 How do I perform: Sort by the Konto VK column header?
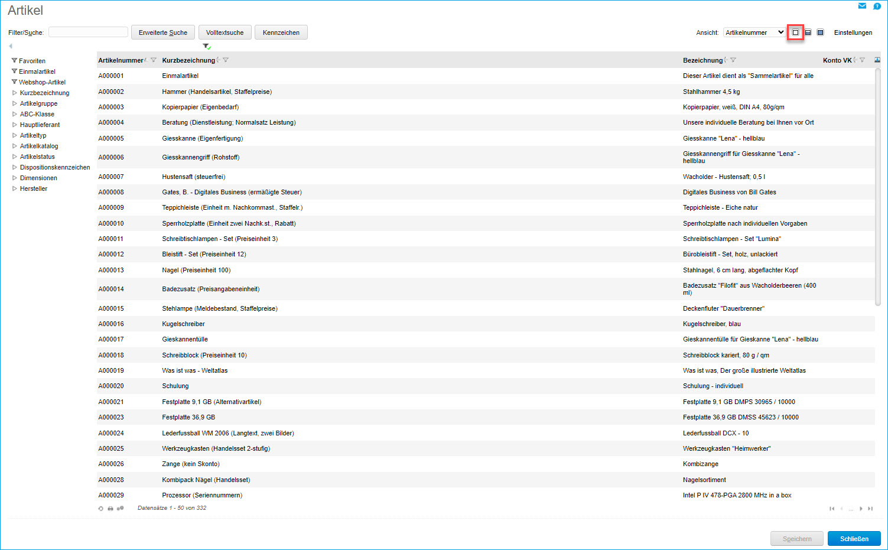(x=837, y=60)
